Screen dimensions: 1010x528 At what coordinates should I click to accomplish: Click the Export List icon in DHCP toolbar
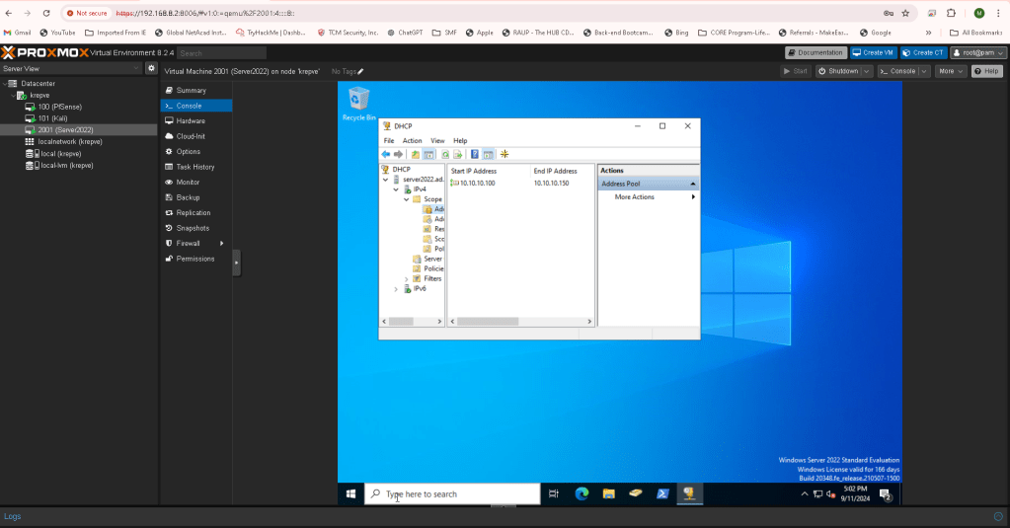pos(458,154)
